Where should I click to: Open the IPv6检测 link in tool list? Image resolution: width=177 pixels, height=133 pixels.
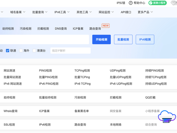[45, 125]
